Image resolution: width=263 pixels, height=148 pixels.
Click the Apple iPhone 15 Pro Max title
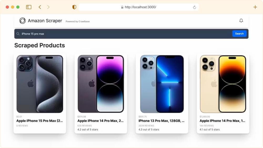(39, 121)
